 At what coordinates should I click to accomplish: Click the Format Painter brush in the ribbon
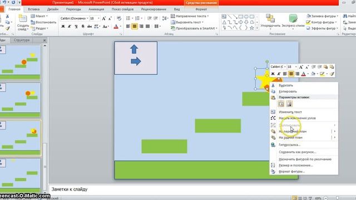point(7,28)
